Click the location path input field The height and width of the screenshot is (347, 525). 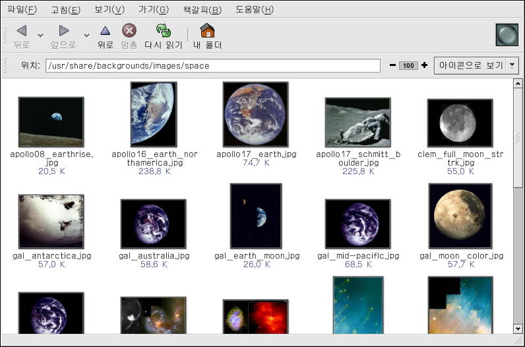[212, 66]
